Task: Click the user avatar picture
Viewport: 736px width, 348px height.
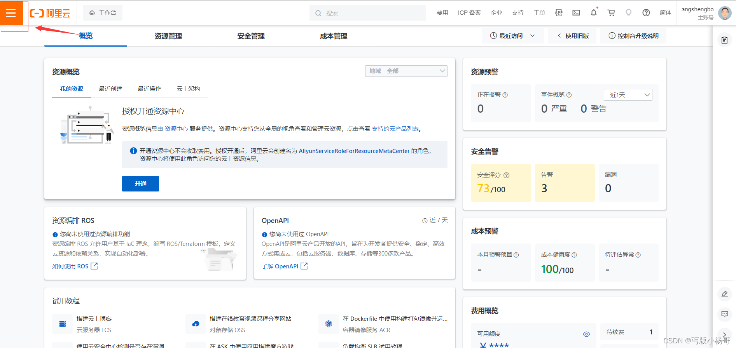Action: (725, 13)
